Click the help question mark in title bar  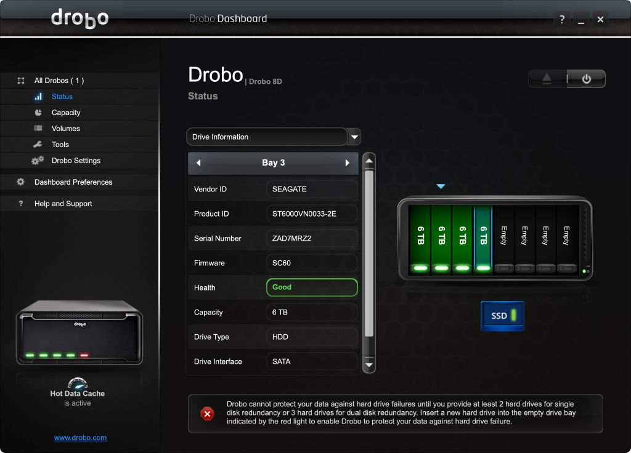click(562, 19)
